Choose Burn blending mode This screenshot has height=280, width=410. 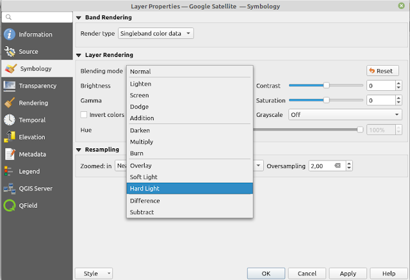point(190,153)
